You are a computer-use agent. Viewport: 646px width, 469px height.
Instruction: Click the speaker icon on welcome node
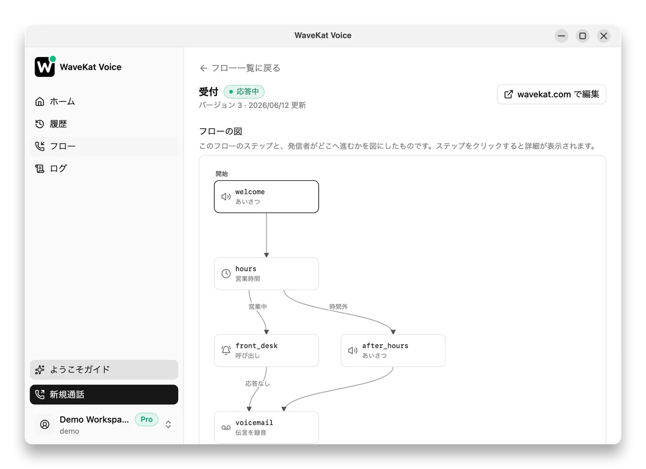coord(226,197)
